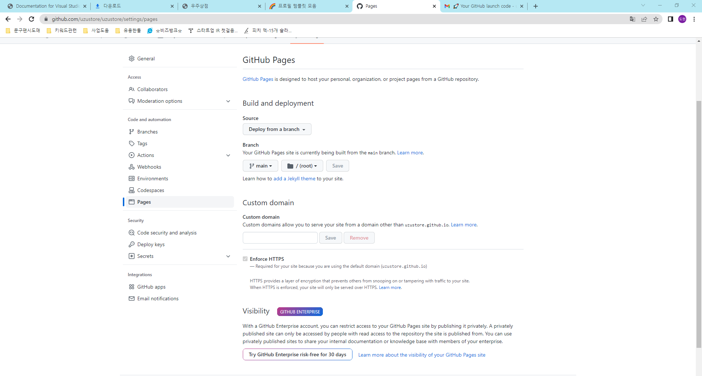702x376 pixels.
Task: Click the Email notifications envelope icon
Action: pyautogui.click(x=132, y=298)
